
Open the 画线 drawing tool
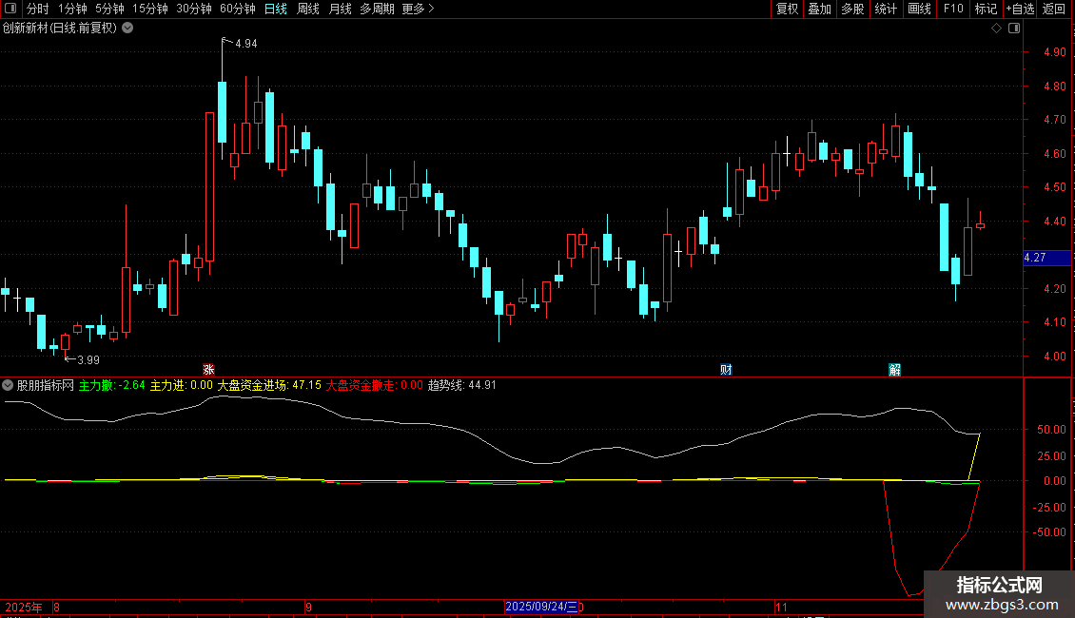coord(919,9)
